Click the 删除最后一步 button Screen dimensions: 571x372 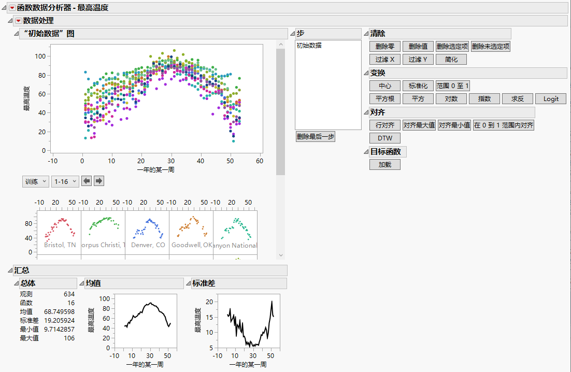coord(316,137)
